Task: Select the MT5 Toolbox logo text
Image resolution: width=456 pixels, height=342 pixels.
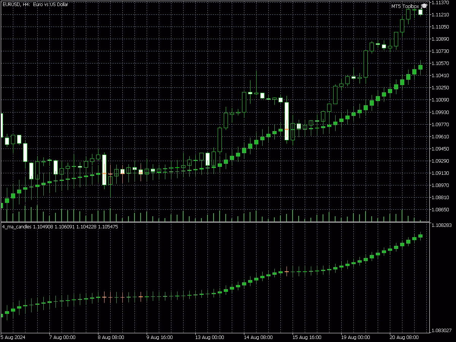Action: (404, 6)
